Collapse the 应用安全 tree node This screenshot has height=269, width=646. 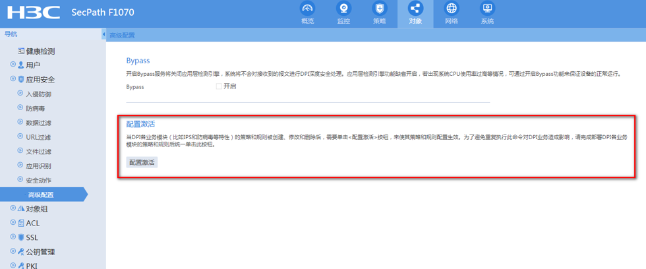[x=13, y=80]
